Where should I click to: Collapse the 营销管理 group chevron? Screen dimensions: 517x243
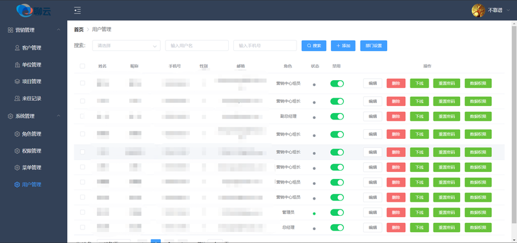(x=58, y=30)
